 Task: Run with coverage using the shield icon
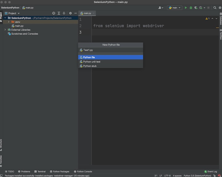(195, 8)
